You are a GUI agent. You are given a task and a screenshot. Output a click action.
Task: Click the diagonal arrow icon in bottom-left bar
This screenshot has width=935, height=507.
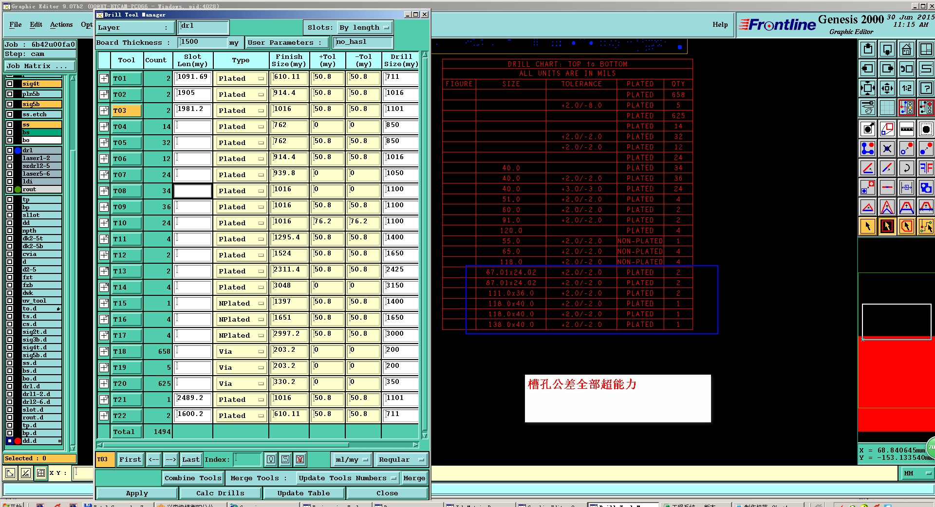click(x=10, y=472)
